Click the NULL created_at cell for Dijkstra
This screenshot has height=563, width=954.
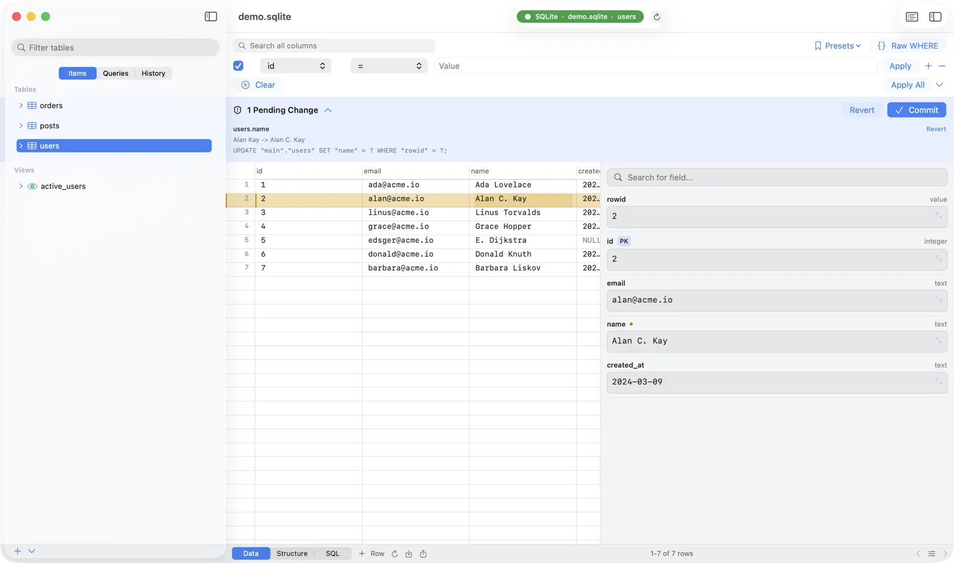point(588,240)
